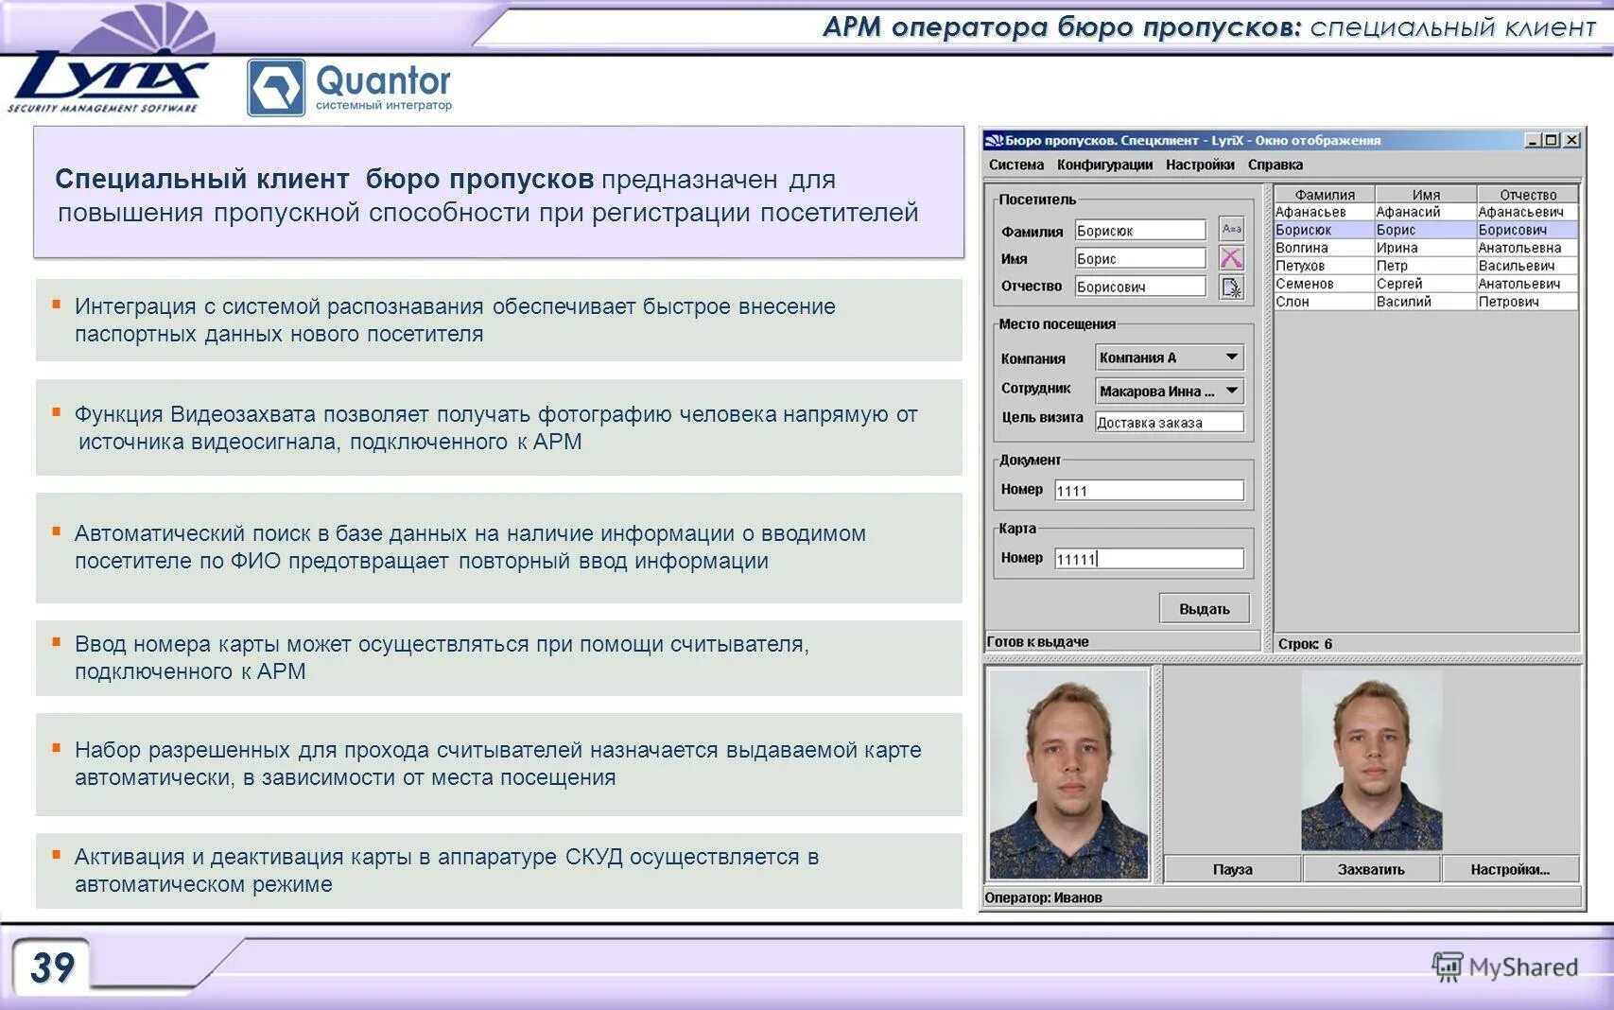This screenshot has height=1010, width=1614.
Task: Click the Настройки... button under the video
Action: [x=1510, y=869]
